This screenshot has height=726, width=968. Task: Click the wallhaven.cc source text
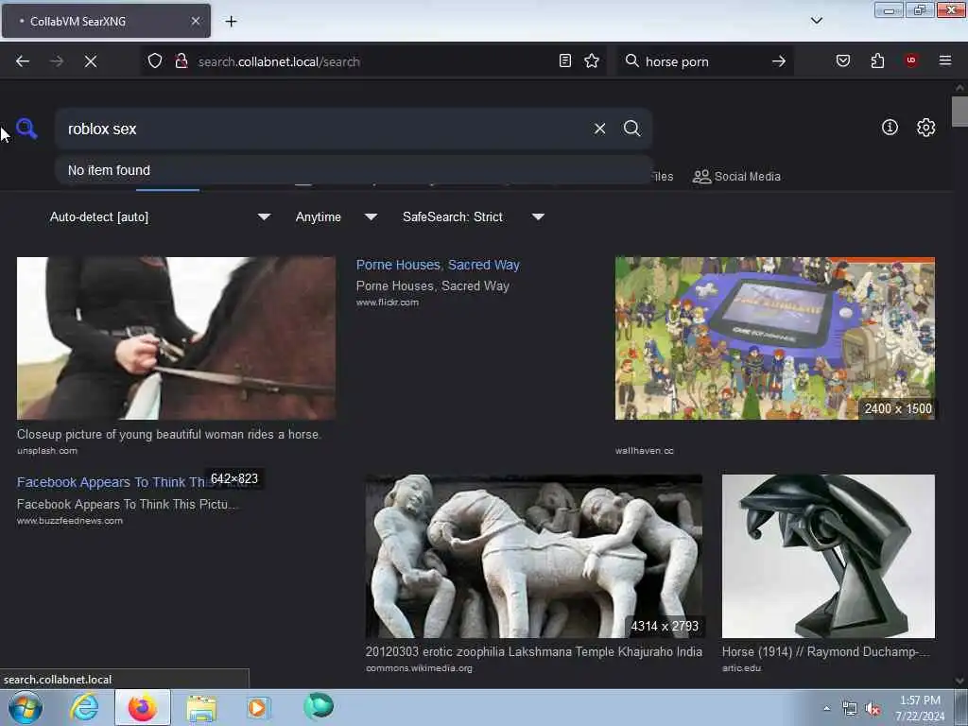coord(644,451)
